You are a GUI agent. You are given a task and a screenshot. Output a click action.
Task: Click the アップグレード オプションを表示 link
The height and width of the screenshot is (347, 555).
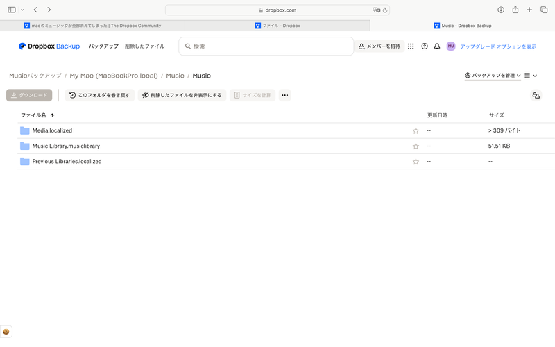pyautogui.click(x=498, y=46)
